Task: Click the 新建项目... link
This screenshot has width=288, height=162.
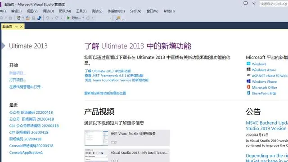Action: pos(18,73)
